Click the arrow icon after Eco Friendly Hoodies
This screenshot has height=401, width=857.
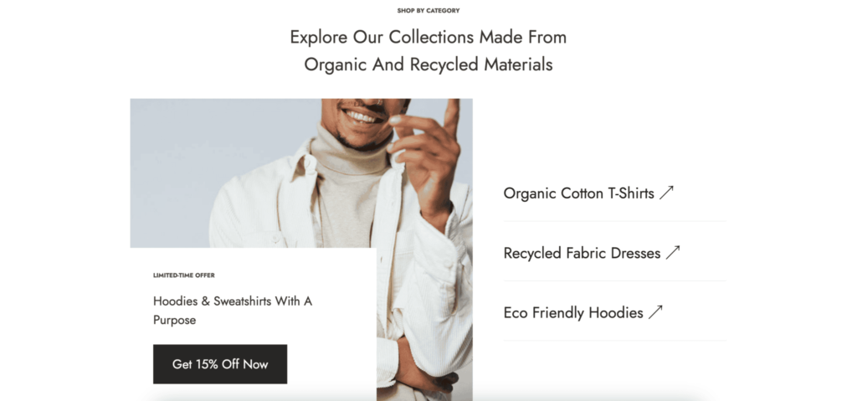(655, 311)
